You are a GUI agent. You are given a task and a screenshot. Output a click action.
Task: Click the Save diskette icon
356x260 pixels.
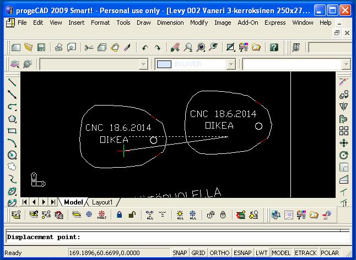pos(41,48)
